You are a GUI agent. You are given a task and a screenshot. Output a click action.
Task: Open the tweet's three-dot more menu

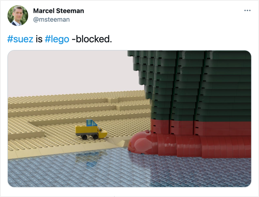click(247, 10)
